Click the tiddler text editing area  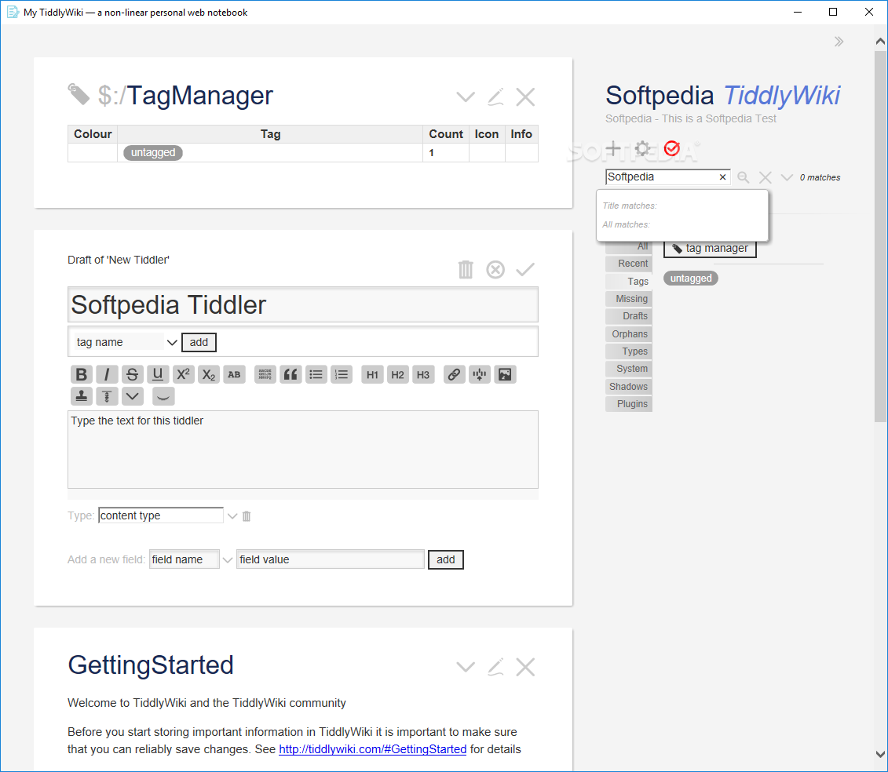(x=303, y=450)
